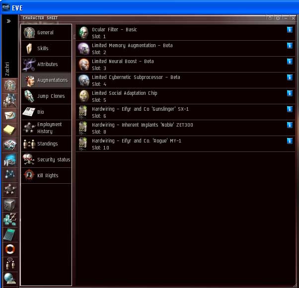Open the Calculator icon
The image size is (299, 288).
point(10,234)
